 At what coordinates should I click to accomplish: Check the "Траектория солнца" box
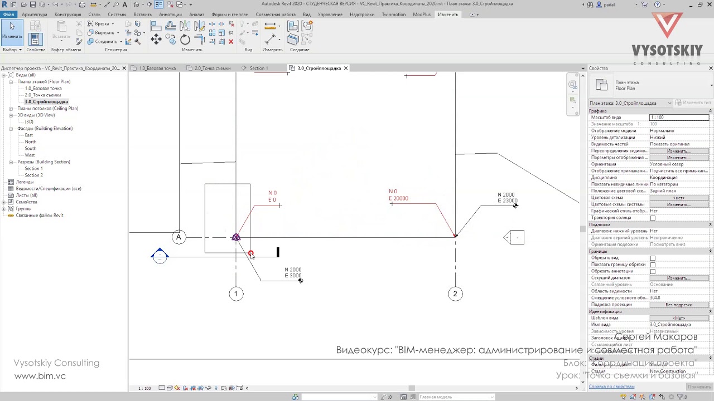(653, 218)
